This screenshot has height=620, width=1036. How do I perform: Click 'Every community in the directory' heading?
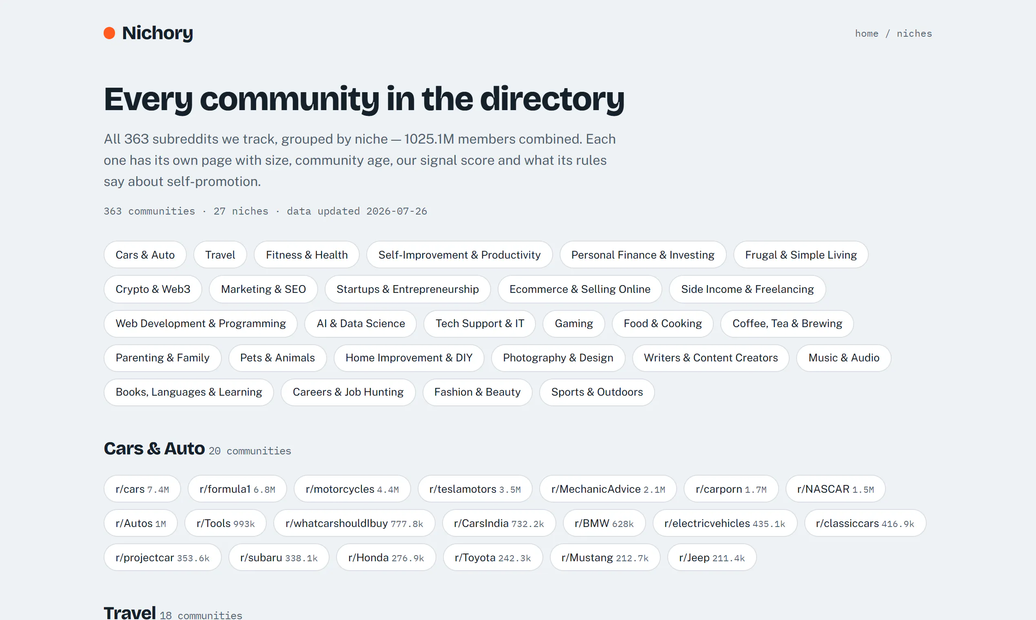tap(364, 99)
